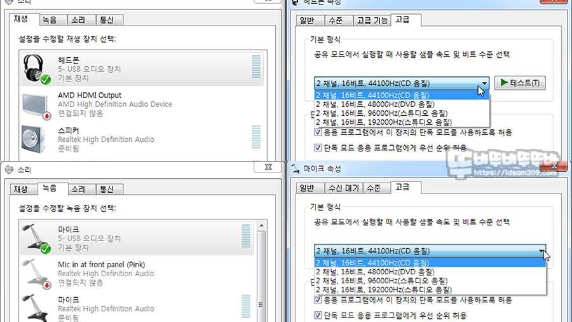Viewport: 572px width, 322px height.
Task: Select 고급 tab in 마이크 속성
Action: click(x=405, y=187)
